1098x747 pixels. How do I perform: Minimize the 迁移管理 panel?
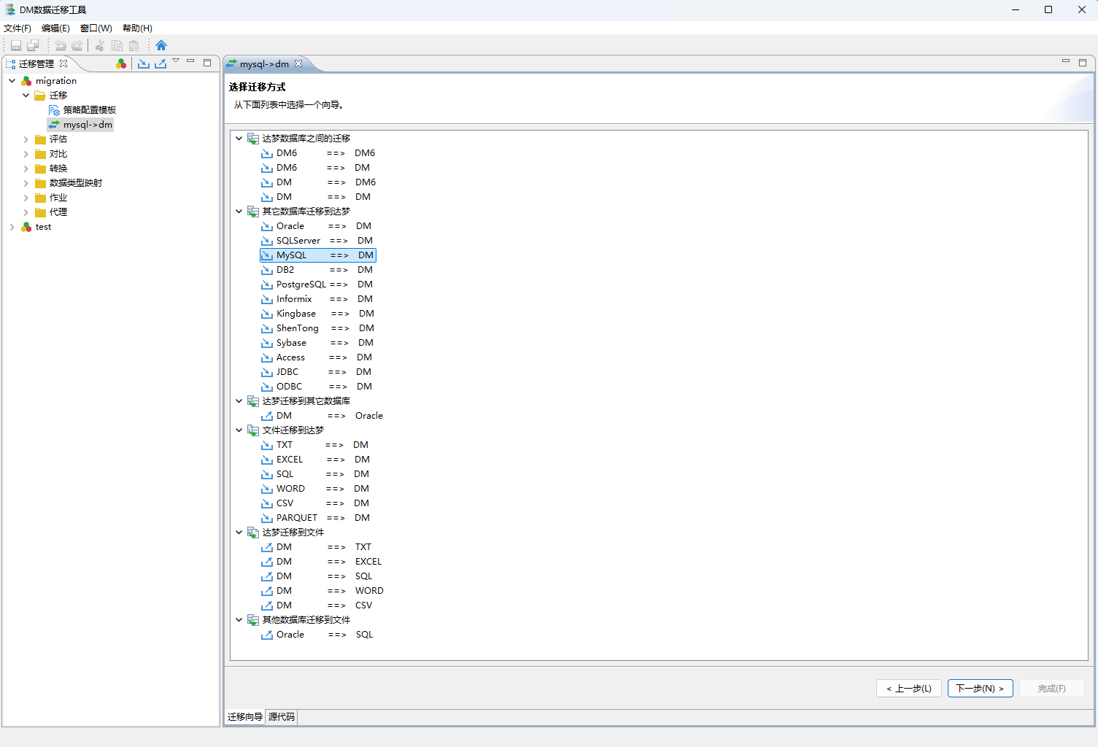190,61
